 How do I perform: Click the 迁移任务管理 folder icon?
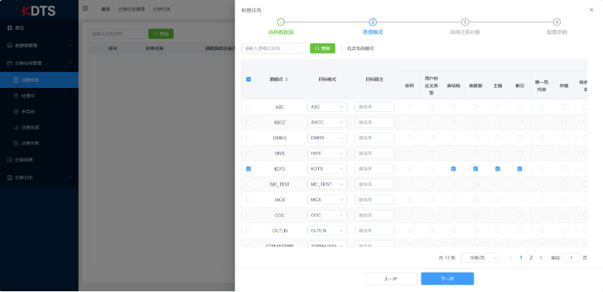pos(10,63)
